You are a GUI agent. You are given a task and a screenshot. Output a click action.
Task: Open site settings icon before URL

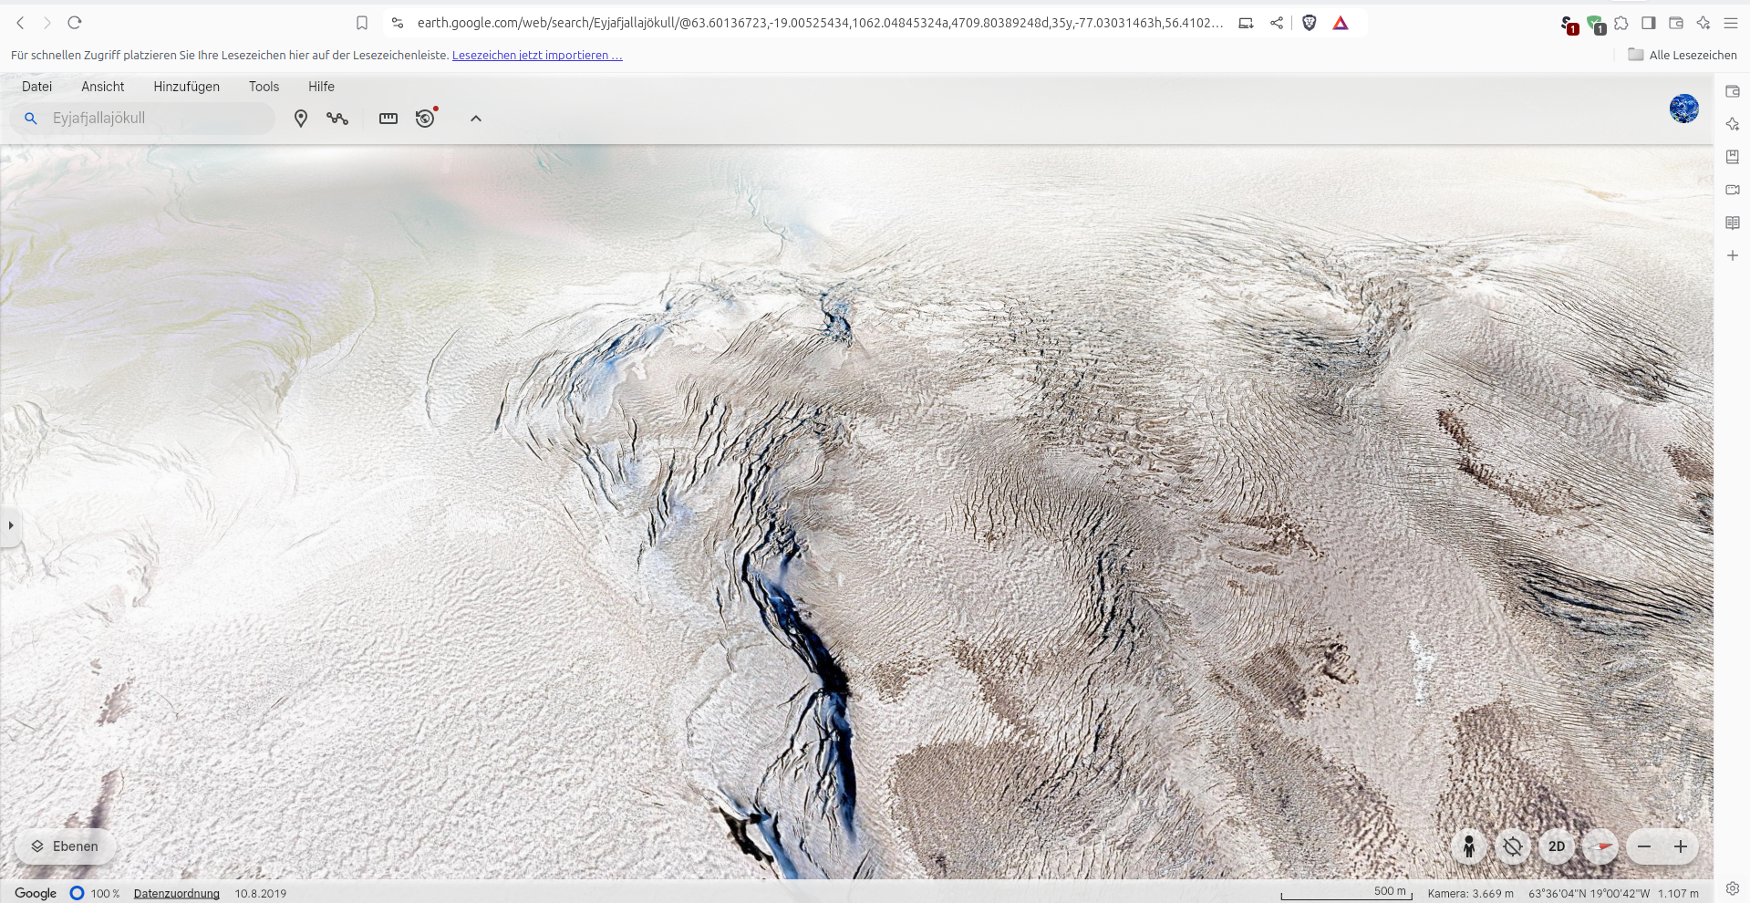397,23
